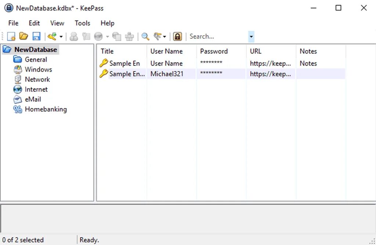The height and width of the screenshot is (245, 376).
Task: Click the Copy URL to clipboard icon
Action: point(117,36)
